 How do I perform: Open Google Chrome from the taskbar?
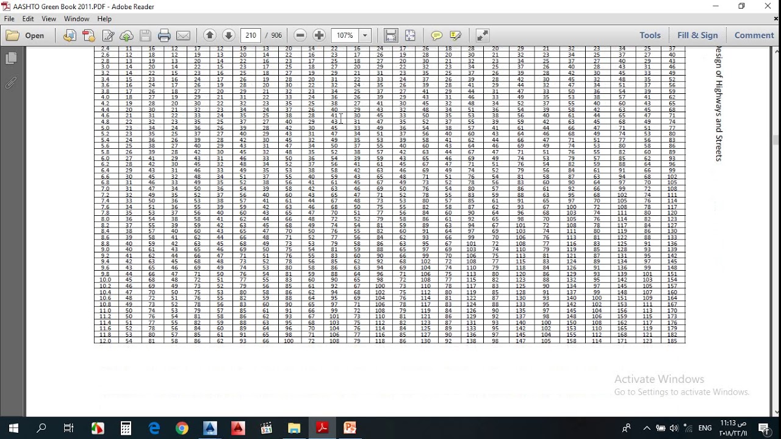tap(182, 428)
